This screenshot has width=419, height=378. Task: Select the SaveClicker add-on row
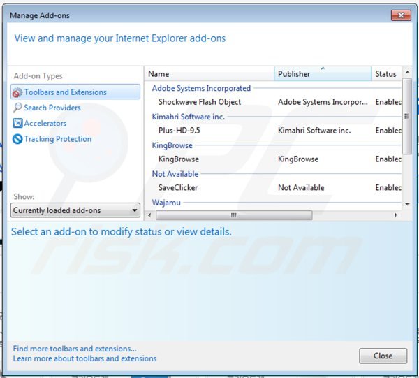[x=273, y=188]
